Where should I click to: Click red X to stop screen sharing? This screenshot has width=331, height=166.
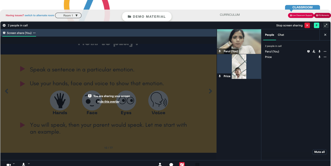pos(307,25)
